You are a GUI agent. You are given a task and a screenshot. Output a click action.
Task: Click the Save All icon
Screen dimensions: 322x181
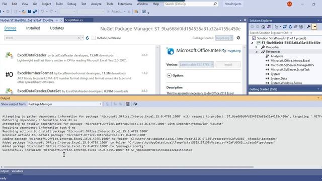(x=35, y=12)
